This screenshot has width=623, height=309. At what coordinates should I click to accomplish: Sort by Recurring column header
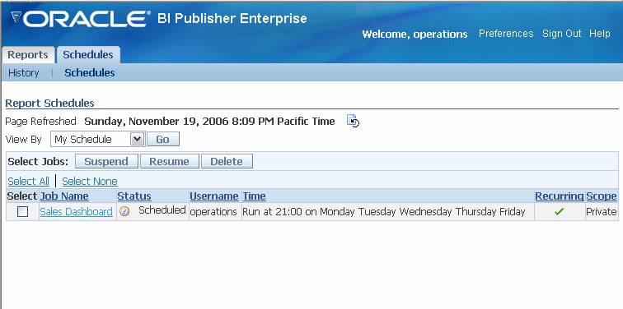pyautogui.click(x=560, y=196)
